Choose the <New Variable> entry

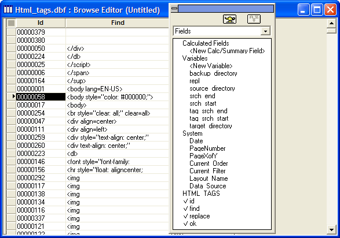[211, 66]
